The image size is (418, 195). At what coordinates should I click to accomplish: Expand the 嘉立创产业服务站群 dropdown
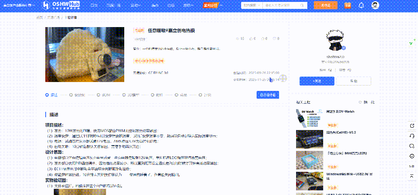click(19, 5)
